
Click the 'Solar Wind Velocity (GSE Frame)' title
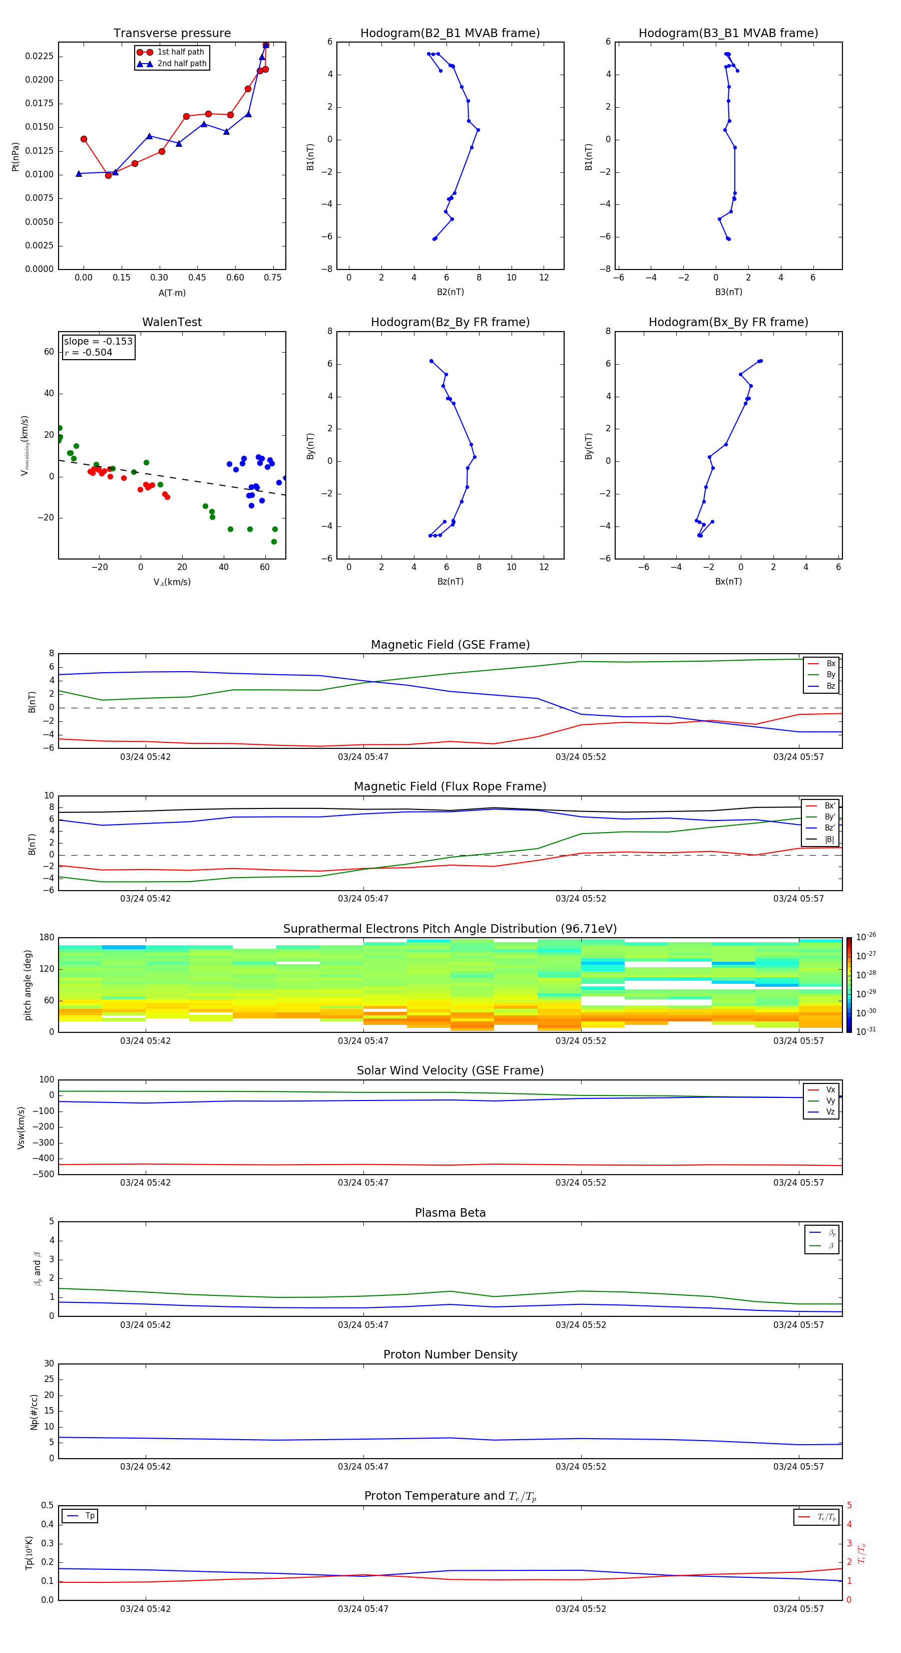[x=450, y=1070]
